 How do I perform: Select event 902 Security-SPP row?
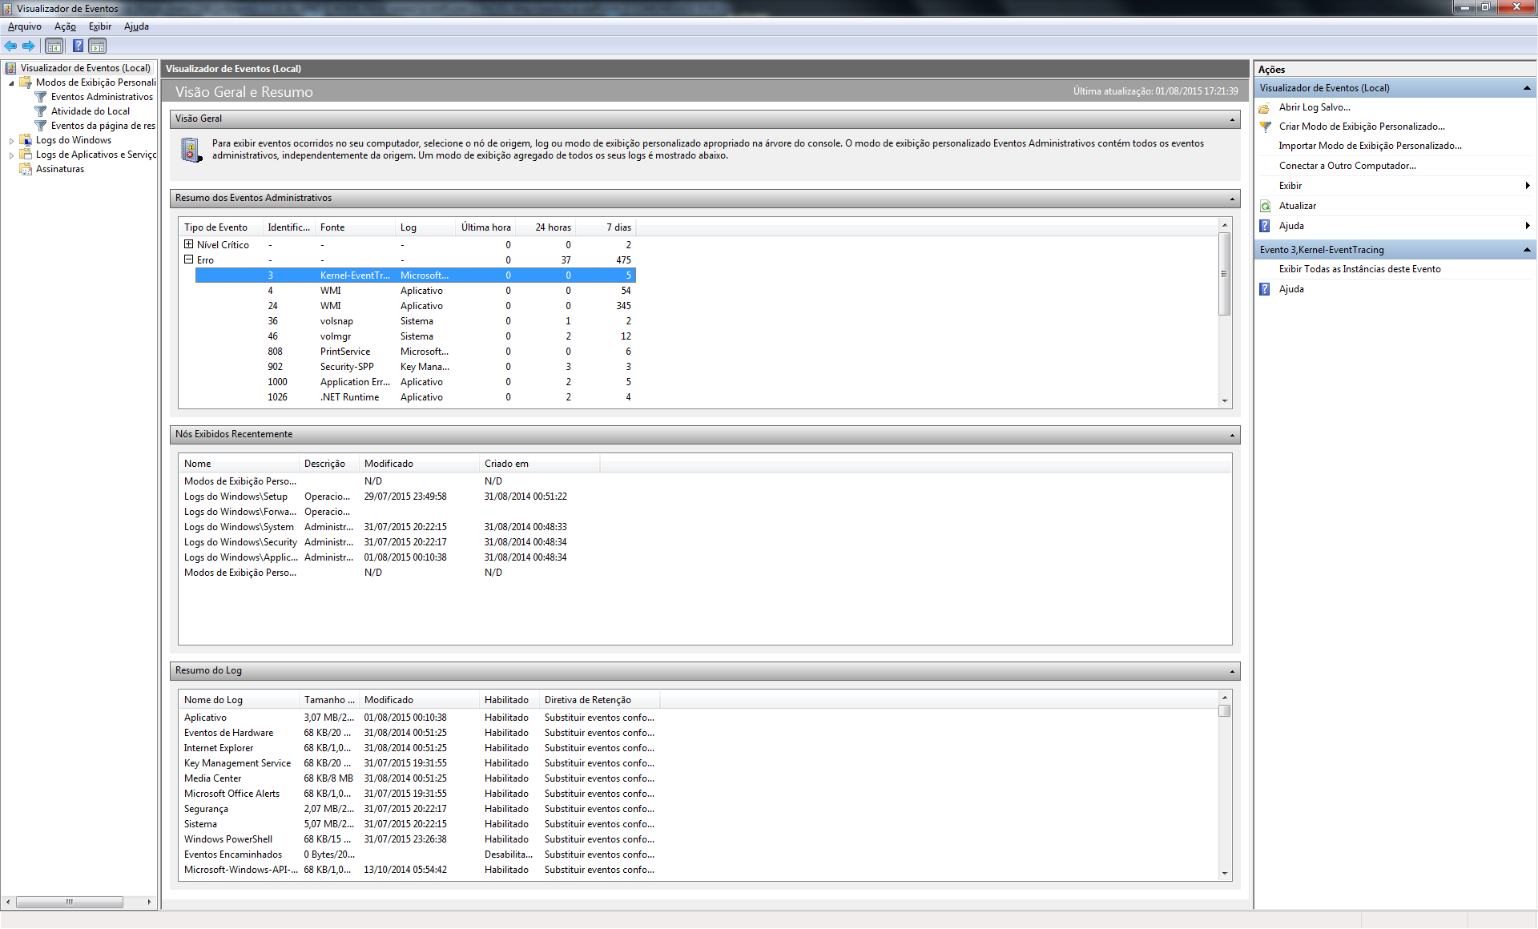(x=415, y=367)
